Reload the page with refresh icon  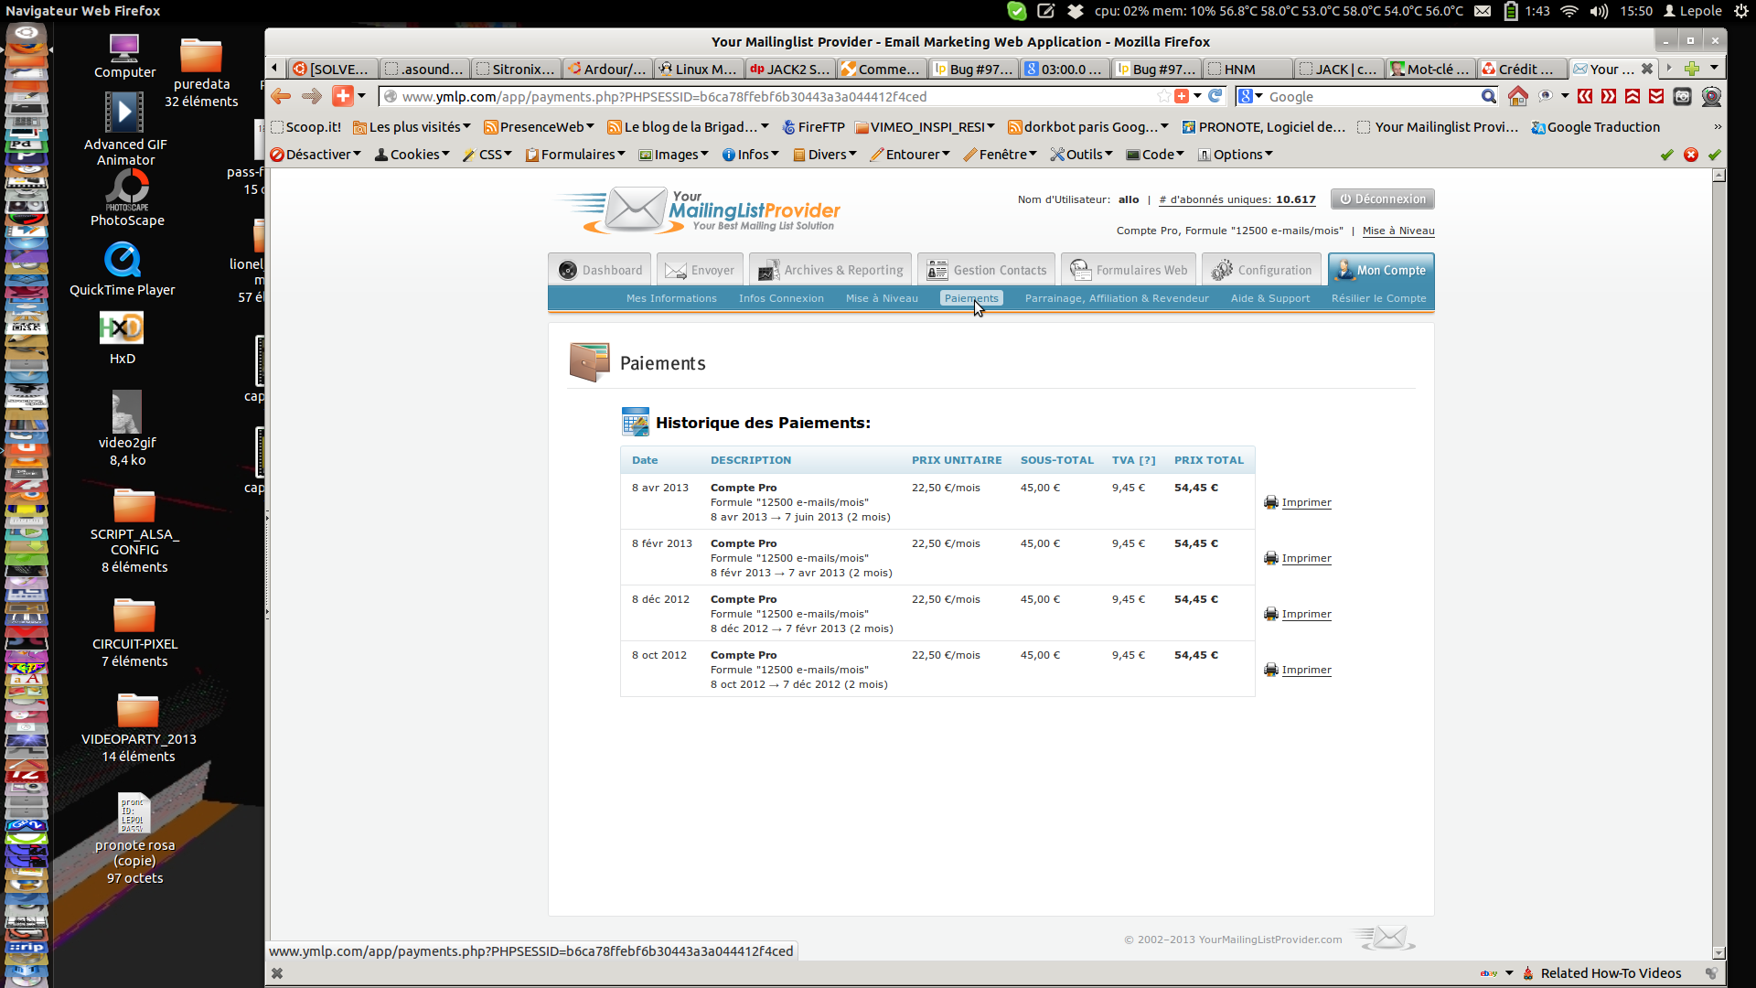pyautogui.click(x=1215, y=96)
